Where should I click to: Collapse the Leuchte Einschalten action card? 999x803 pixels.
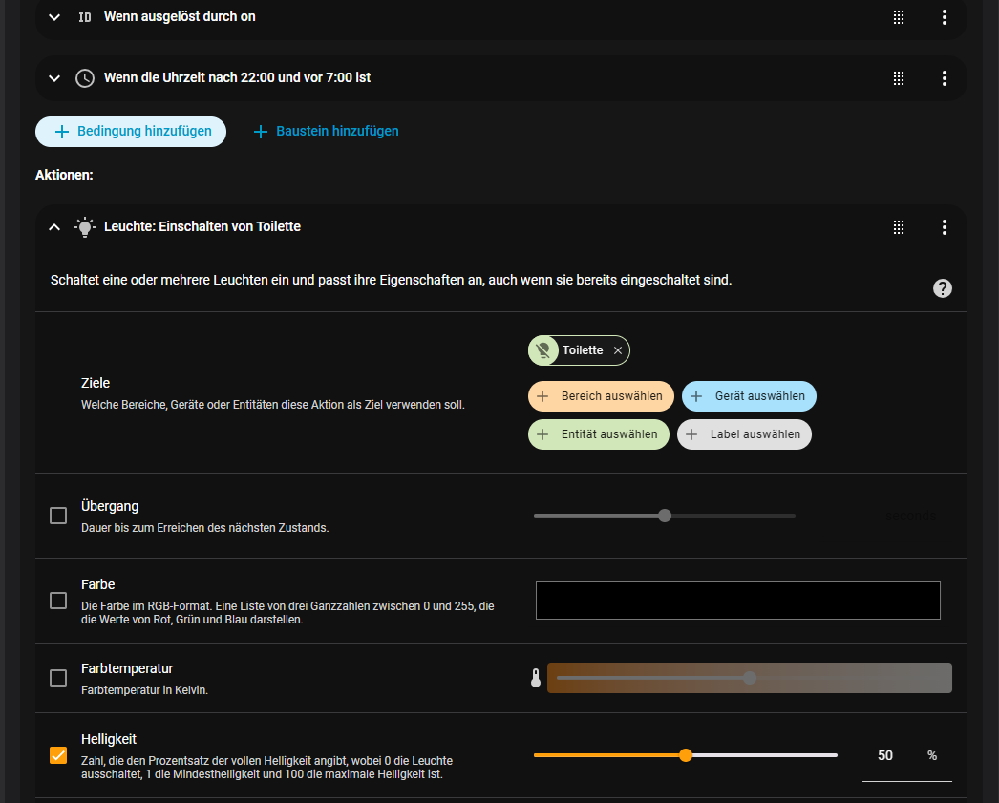(53, 227)
